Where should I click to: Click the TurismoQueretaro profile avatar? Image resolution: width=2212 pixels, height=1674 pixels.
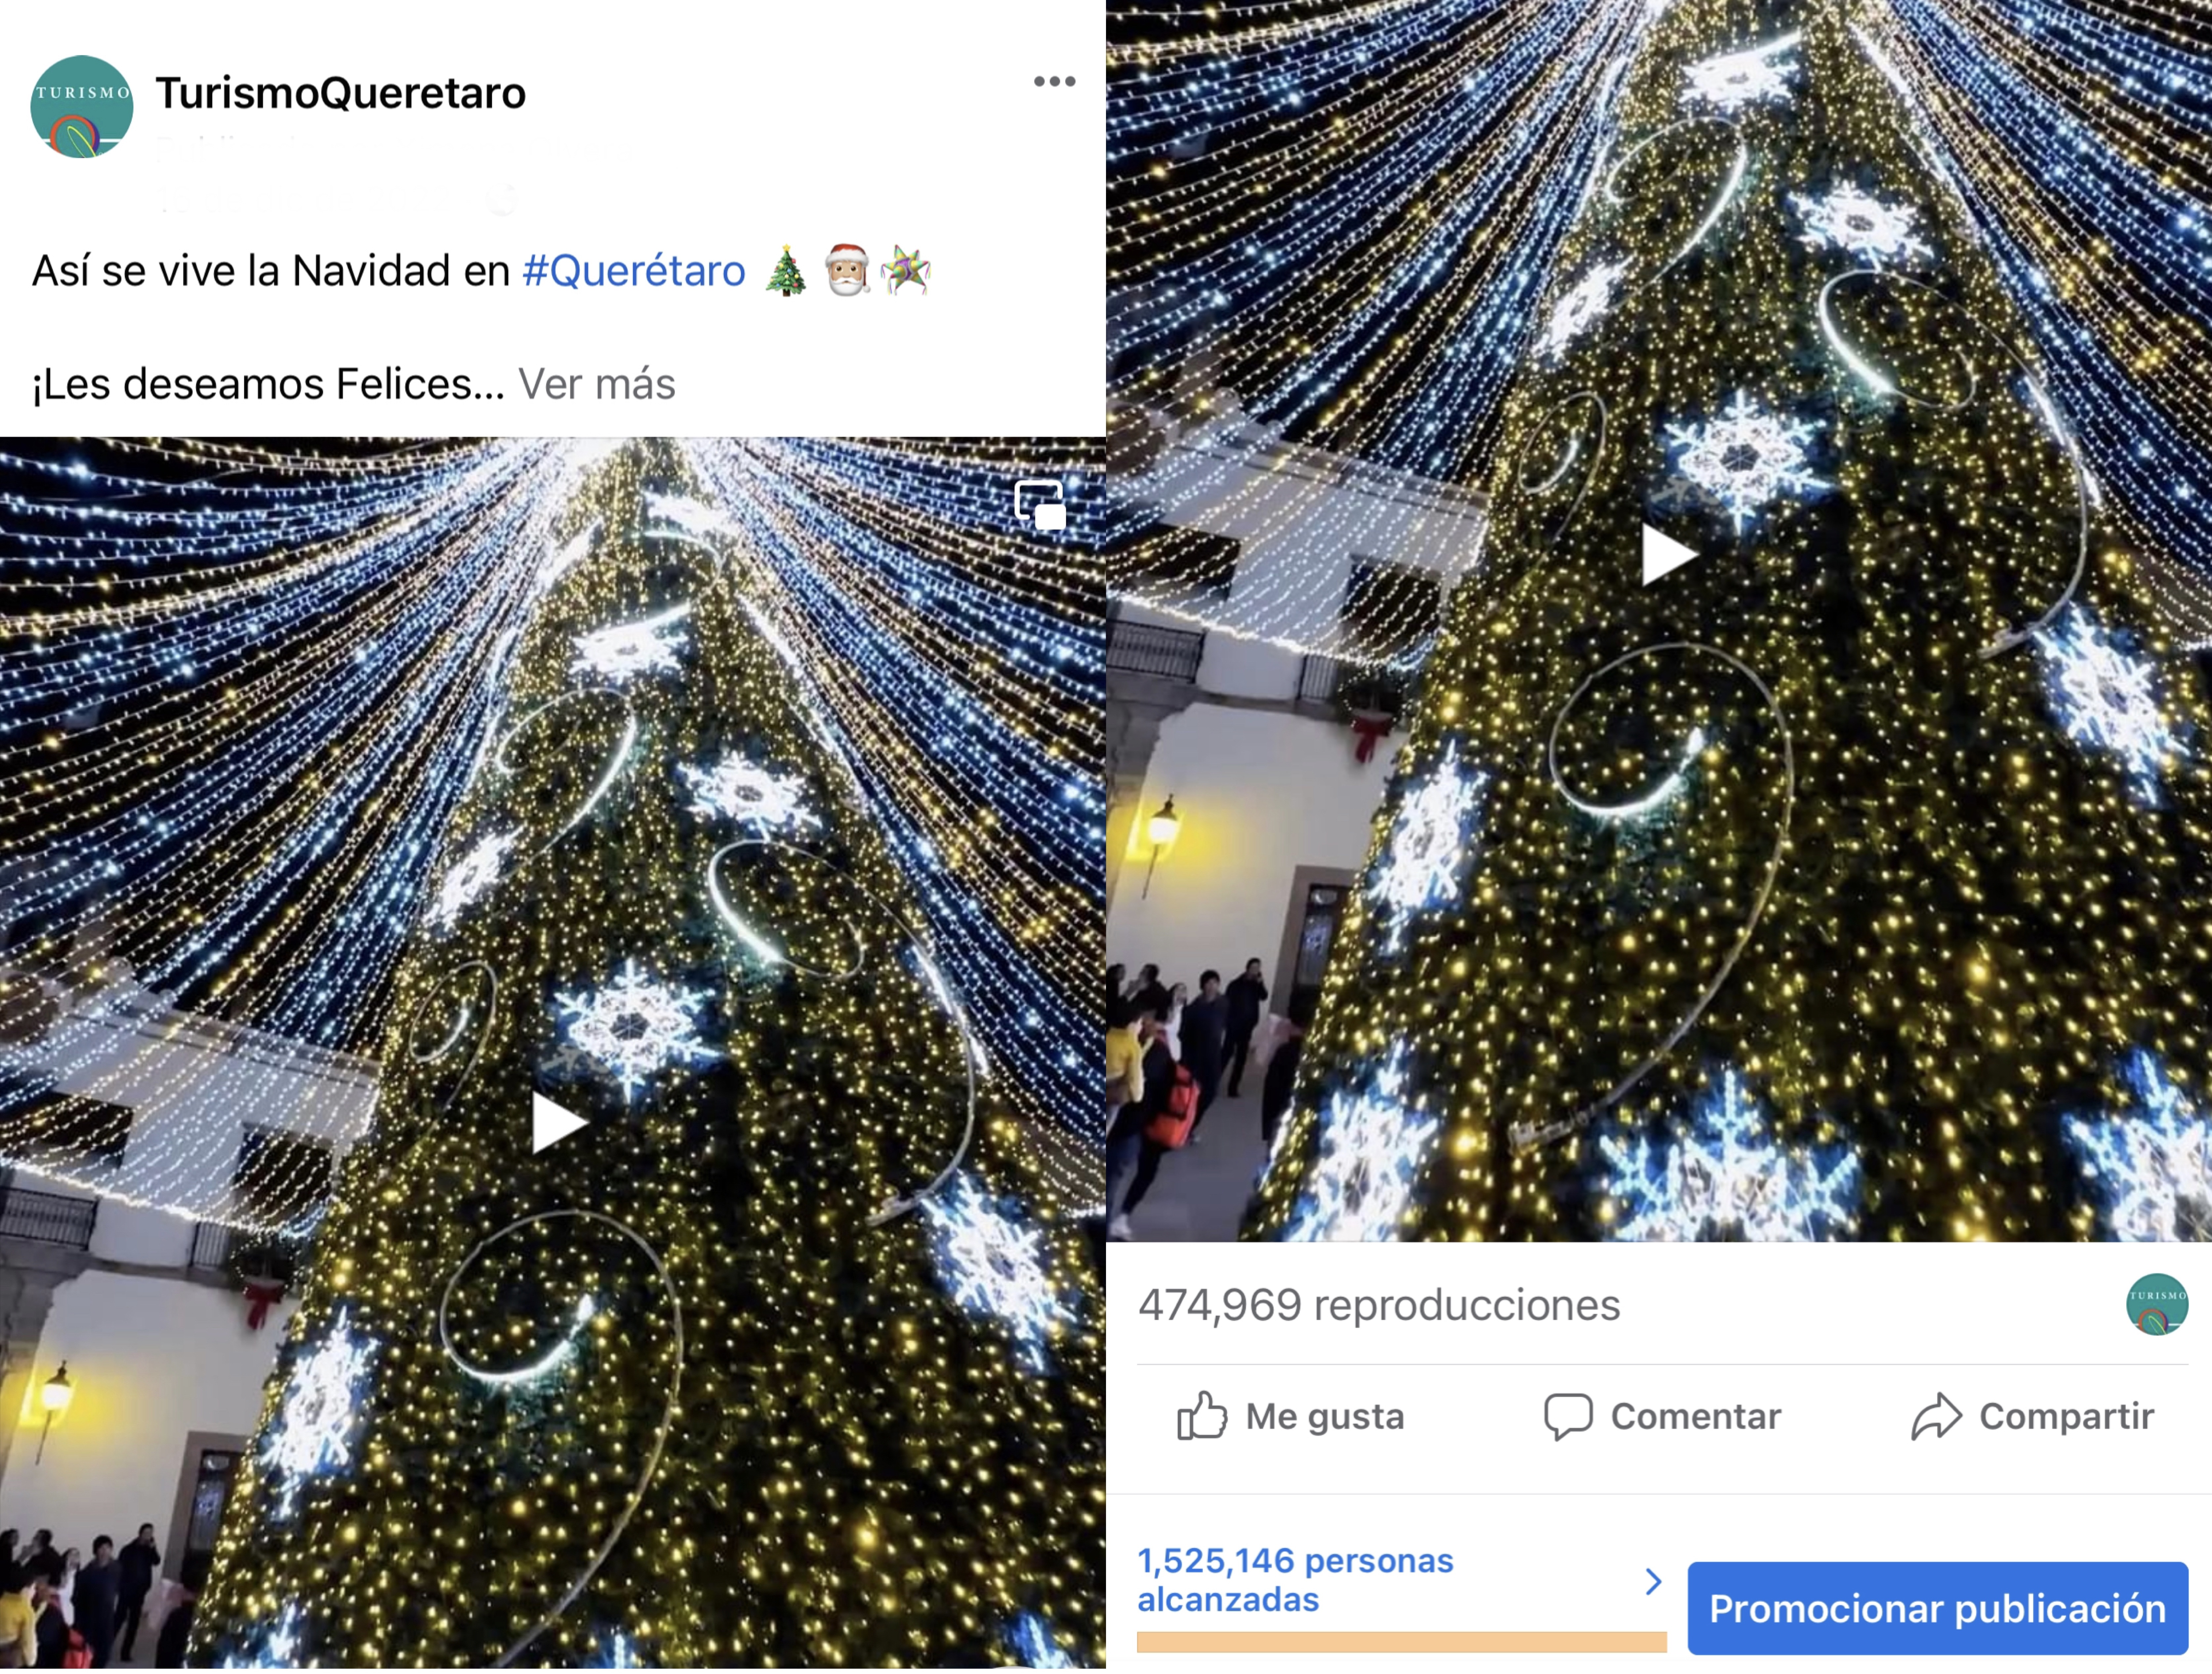pos(82,106)
